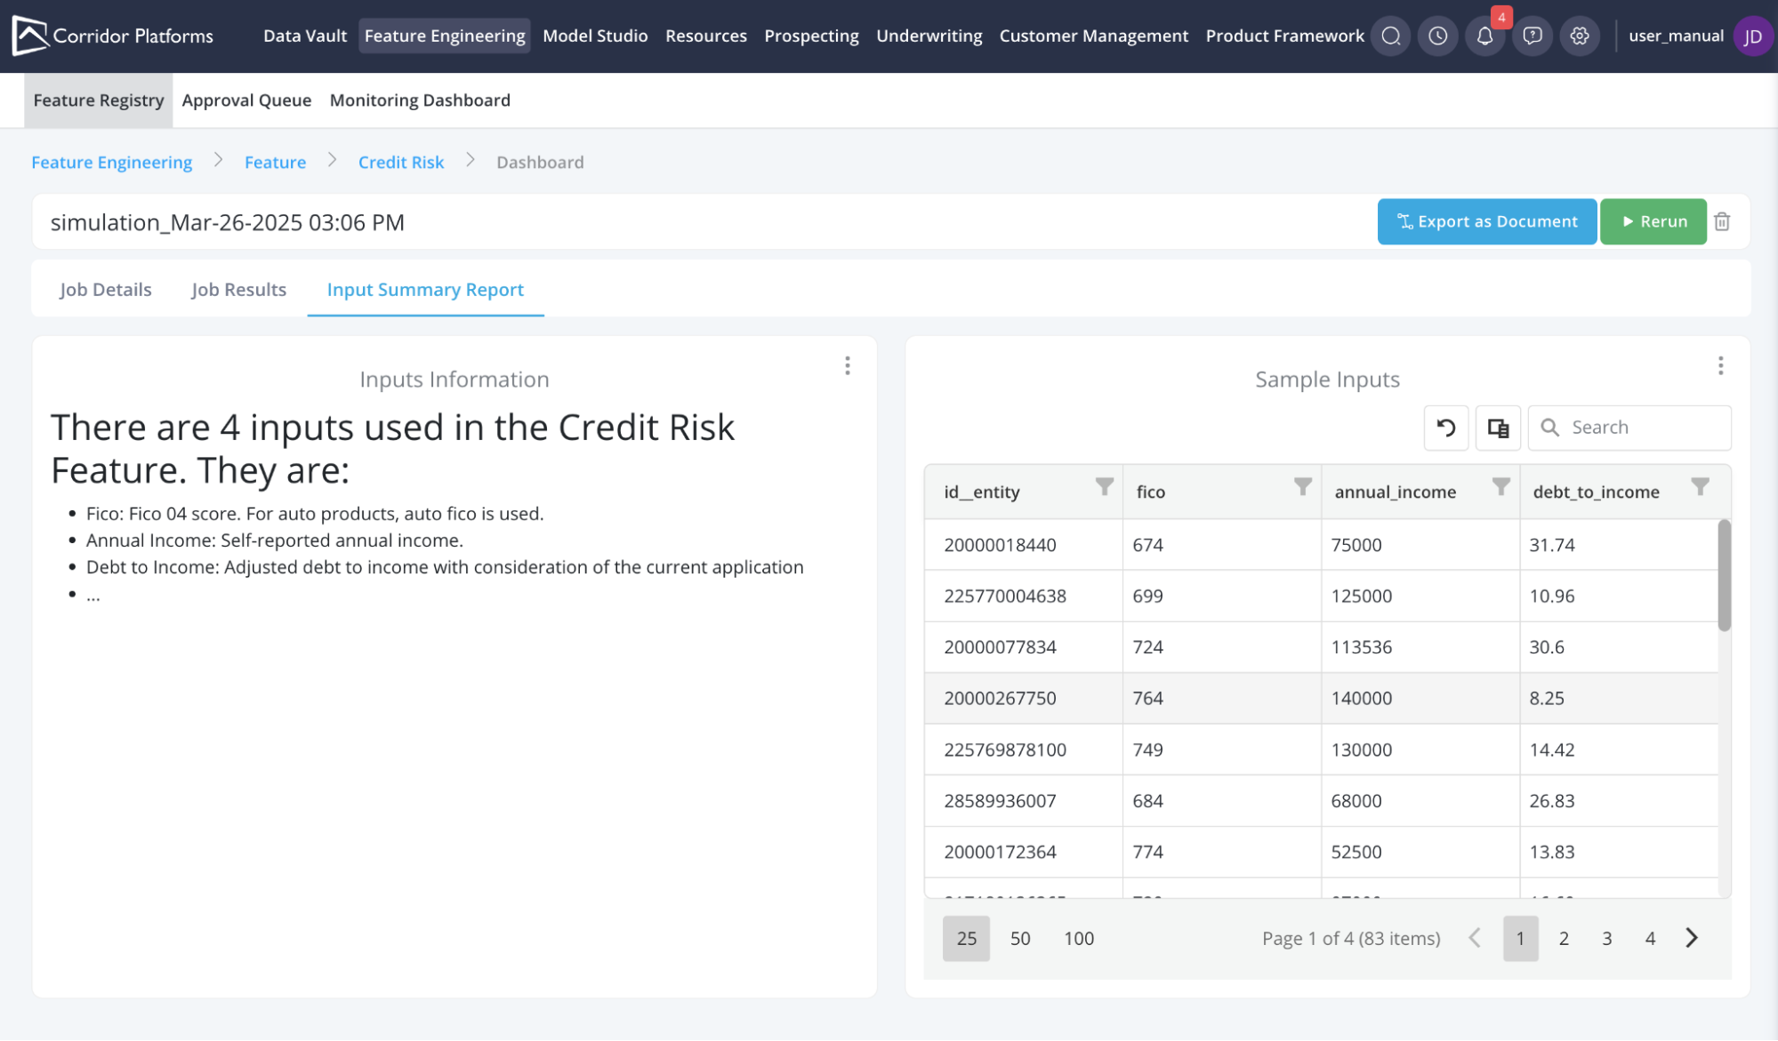Open Model Studio menu
Image resolution: width=1778 pixels, height=1041 pixels.
coord(595,36)
